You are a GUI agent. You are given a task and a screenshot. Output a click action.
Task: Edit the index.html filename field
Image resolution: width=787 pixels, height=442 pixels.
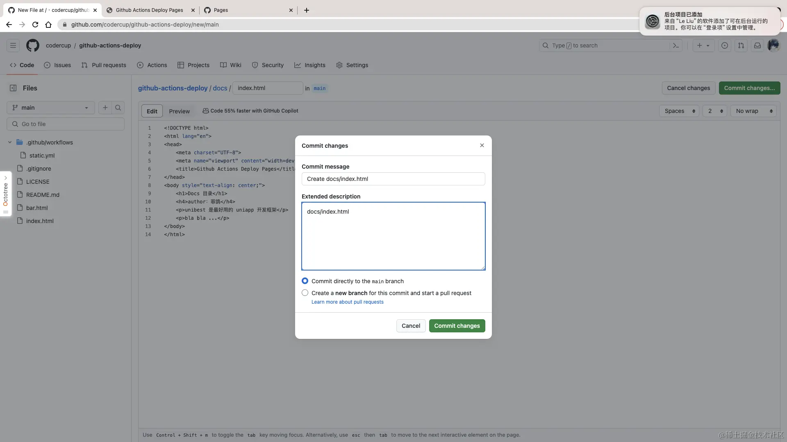268,88
